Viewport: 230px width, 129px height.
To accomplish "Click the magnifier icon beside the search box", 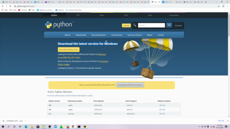I will 135,25.
